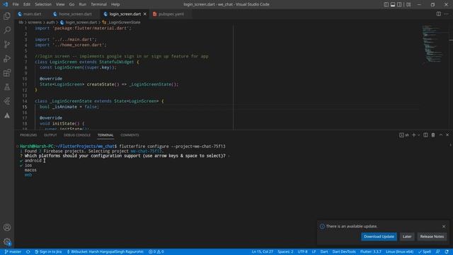Open the Search view in activity bar
This screenshot has width=453, height=255.
pos(7,30)
